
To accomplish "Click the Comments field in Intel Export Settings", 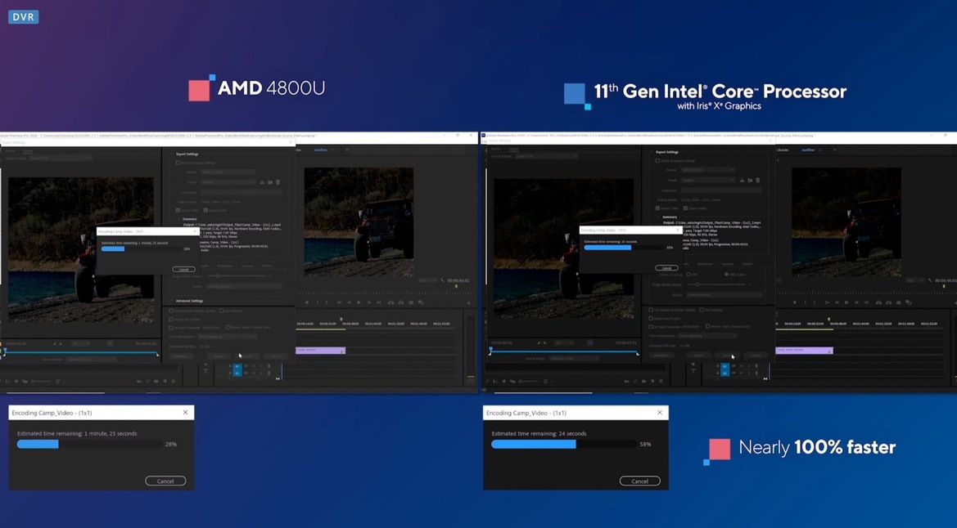I will pos(720,190).
